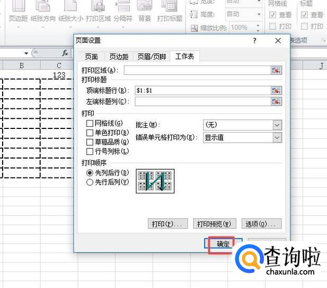
Task: Adjust the 缩放比例 100% spinner
Action: (258, 28)
